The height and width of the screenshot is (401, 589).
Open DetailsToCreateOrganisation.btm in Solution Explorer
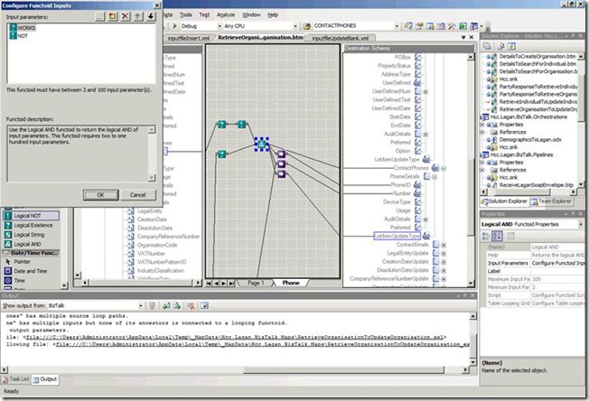pos(537,56)
